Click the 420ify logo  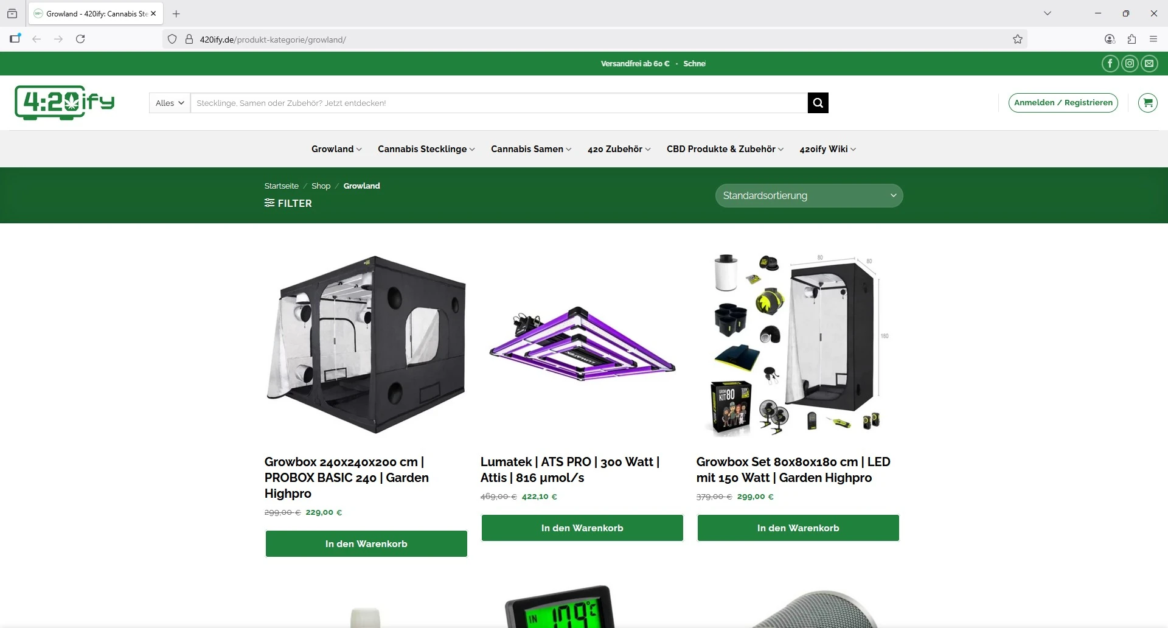[64, 102]
